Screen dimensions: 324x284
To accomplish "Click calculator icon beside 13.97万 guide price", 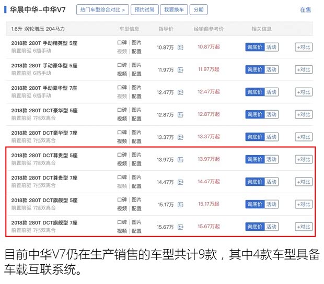I will [181, 160].
